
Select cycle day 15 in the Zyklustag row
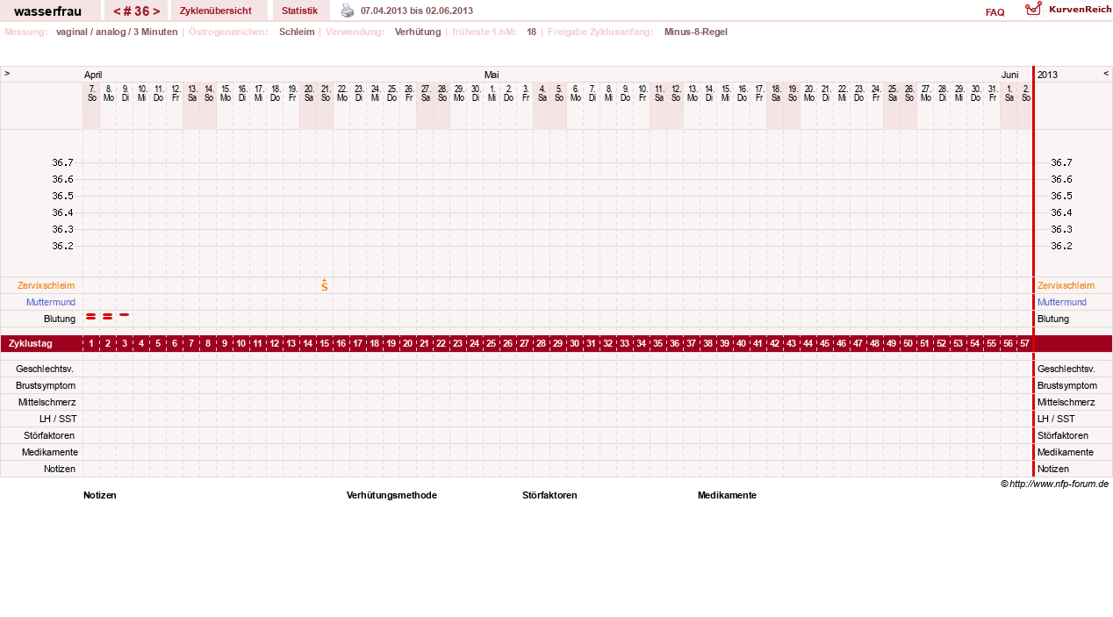(325, 343)
